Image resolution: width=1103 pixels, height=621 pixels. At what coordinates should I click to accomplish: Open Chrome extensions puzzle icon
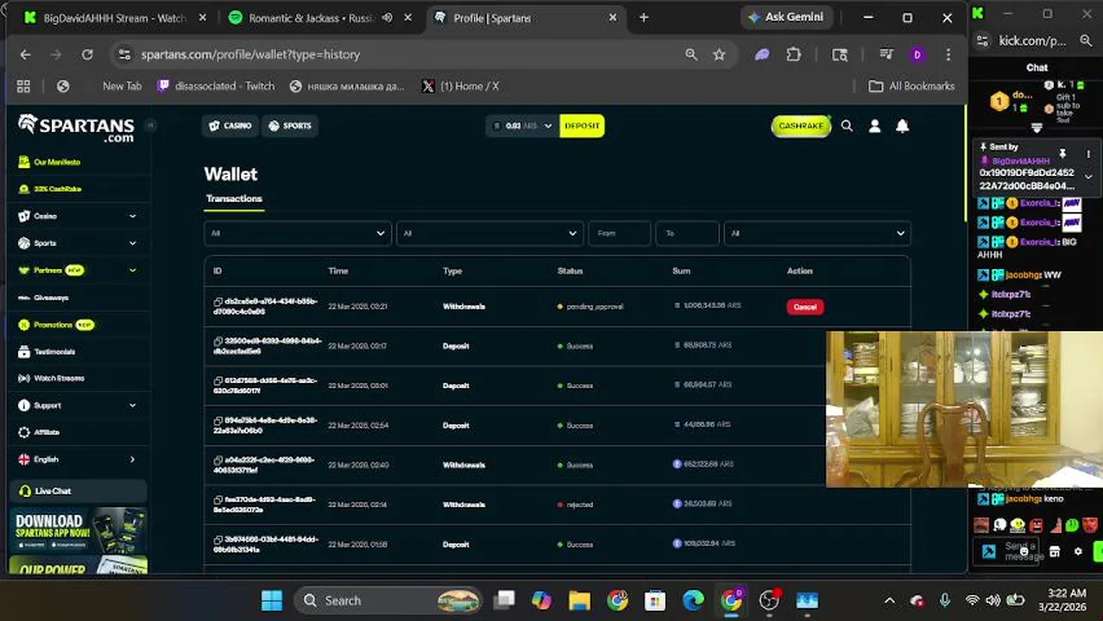tap(794, 54)
